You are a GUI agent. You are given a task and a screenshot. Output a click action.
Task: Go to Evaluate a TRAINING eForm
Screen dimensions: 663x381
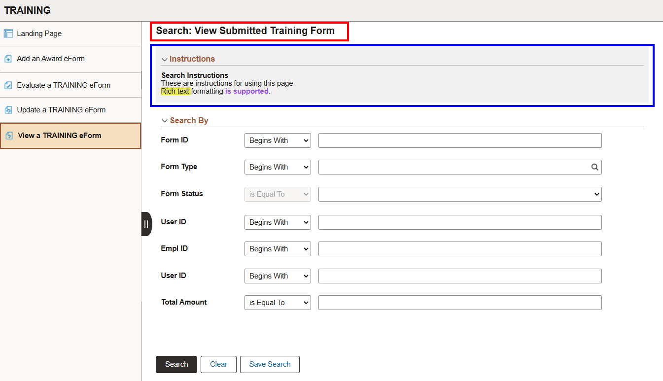point(70,85)
